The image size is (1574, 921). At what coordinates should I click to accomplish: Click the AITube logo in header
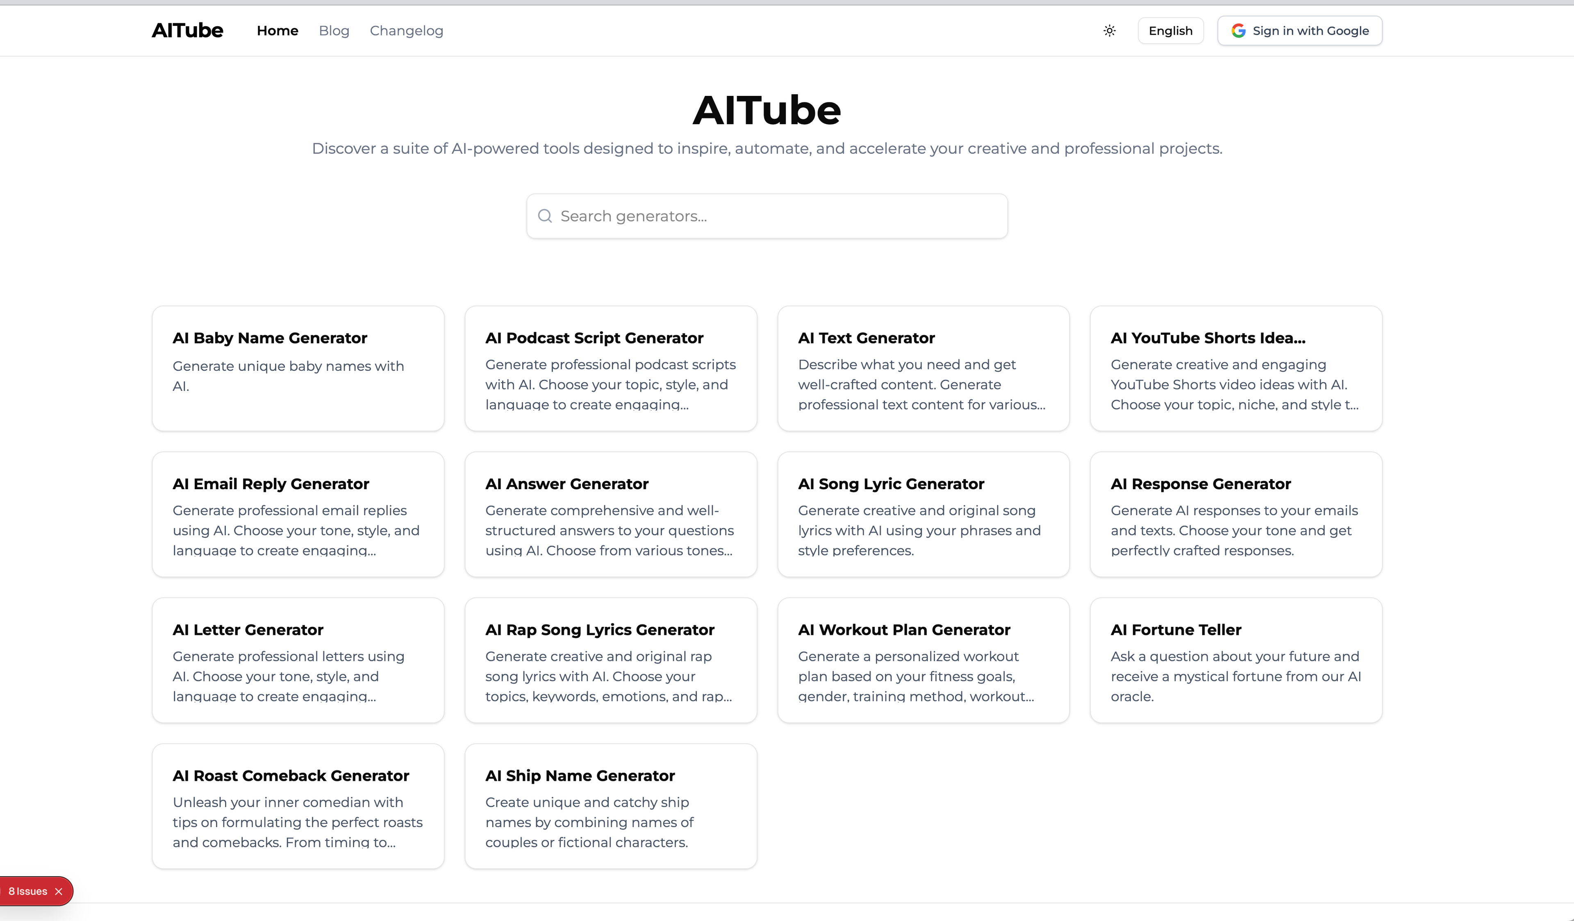[x=187, y=31]
